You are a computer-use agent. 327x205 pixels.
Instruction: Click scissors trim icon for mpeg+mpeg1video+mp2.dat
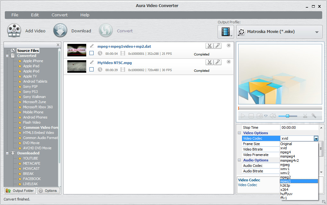point(209,46)
